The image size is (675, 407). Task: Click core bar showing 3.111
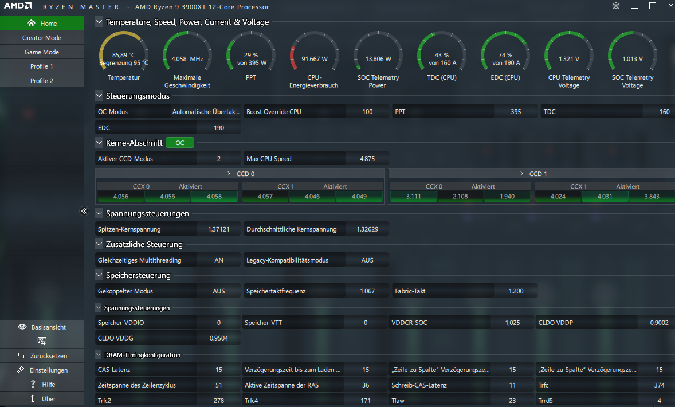pos(414,197)
